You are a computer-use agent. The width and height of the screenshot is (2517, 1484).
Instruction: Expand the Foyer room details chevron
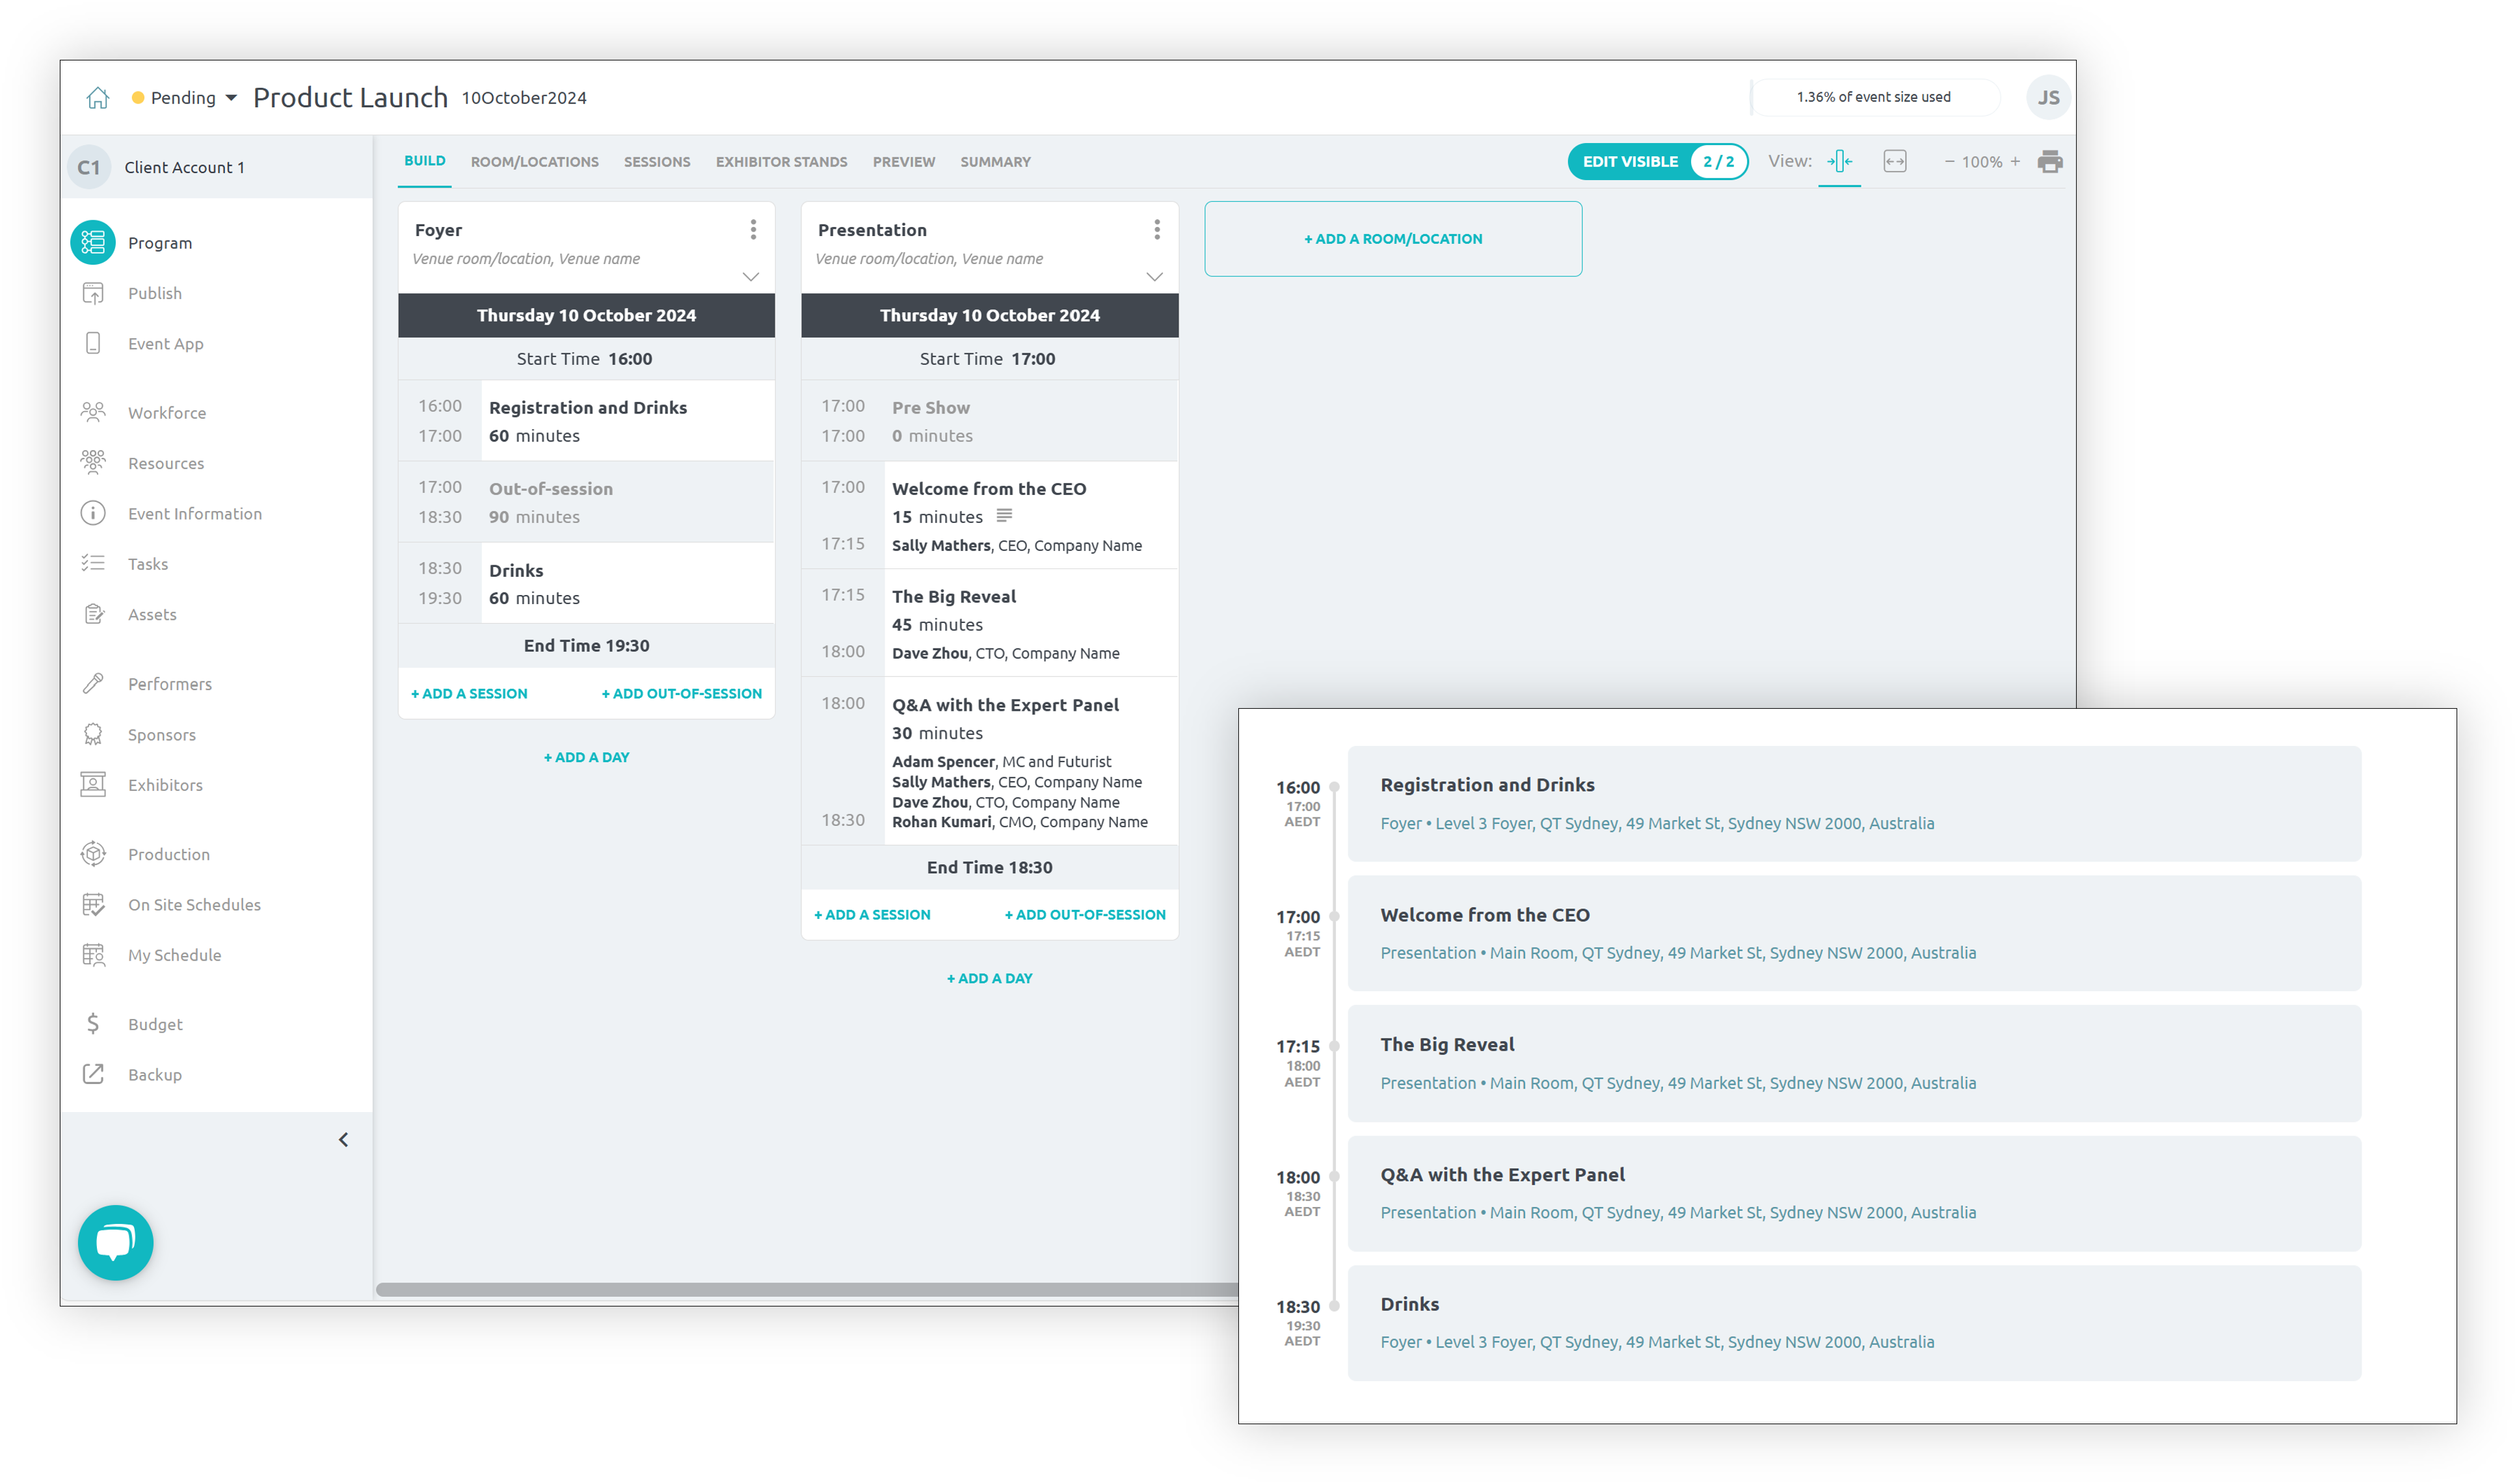750,277
